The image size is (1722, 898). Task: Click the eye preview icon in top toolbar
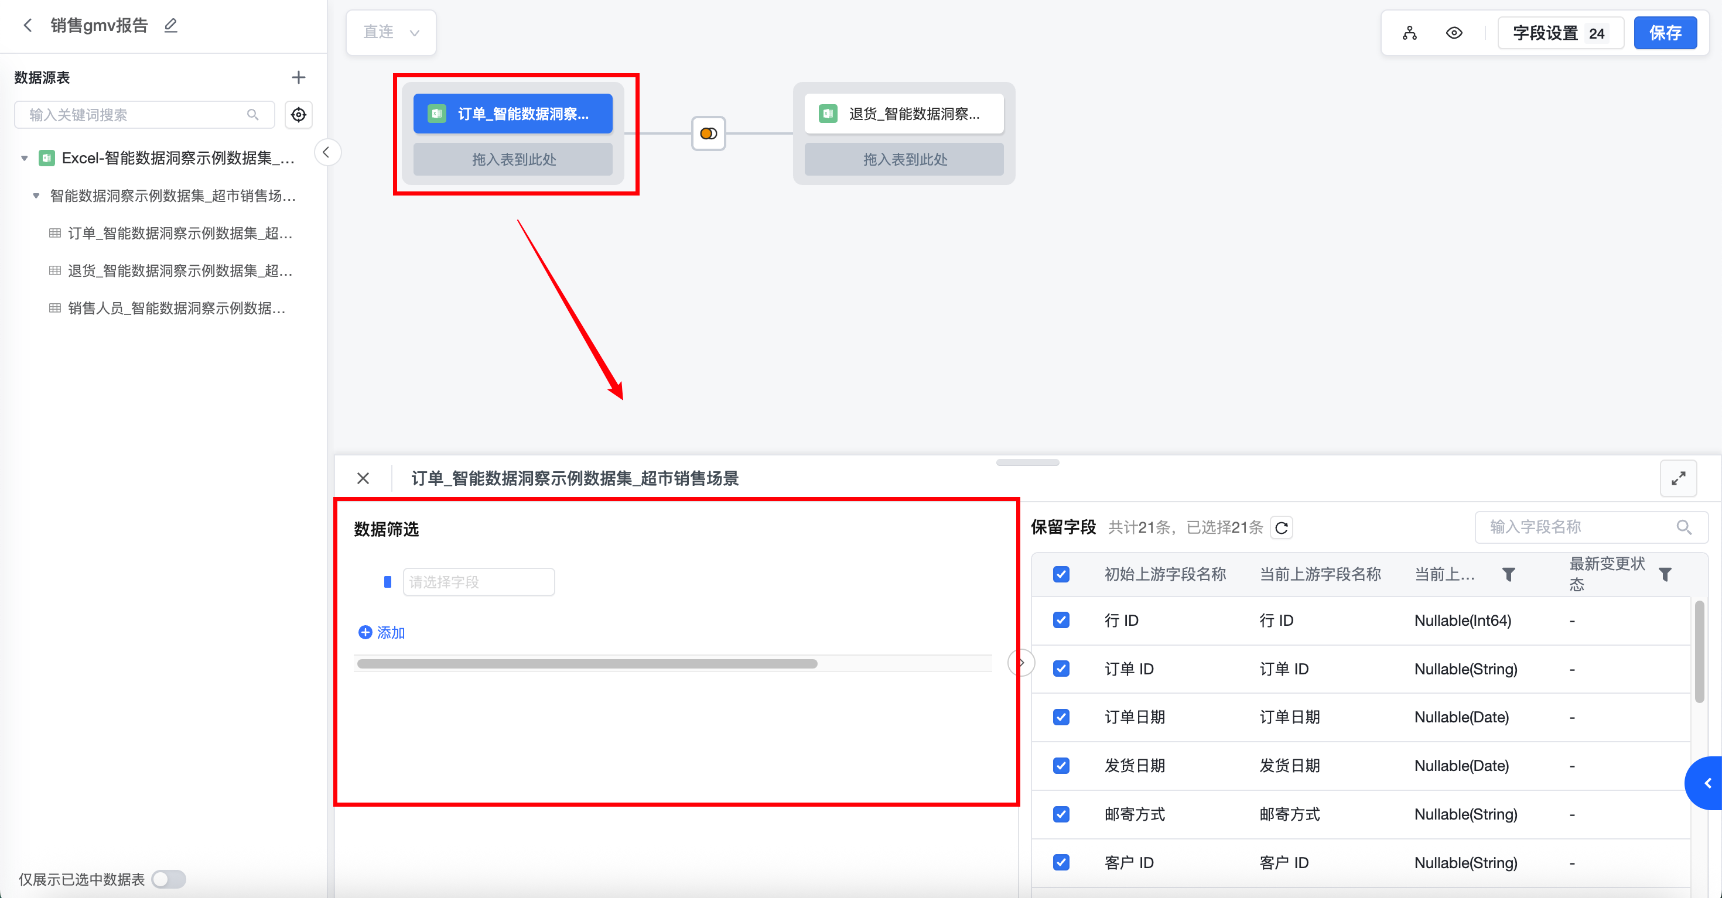tap(1453, 33)
